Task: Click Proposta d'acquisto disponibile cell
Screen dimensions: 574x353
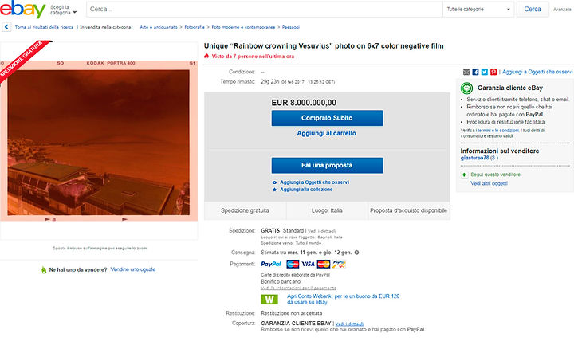Action: pos(408,210)
